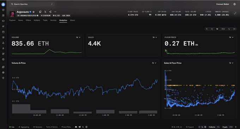Click the OpenSea logo icon
Screen dimensions: 240x129
3,4
